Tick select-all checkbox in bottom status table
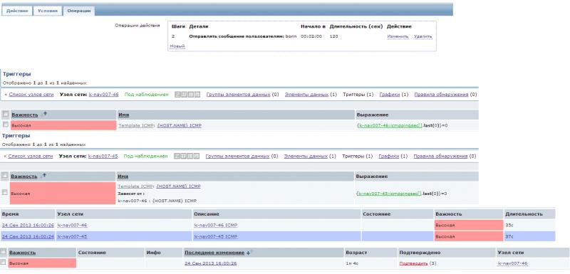This screenshot has height=274, width=570. coord(4,252)
